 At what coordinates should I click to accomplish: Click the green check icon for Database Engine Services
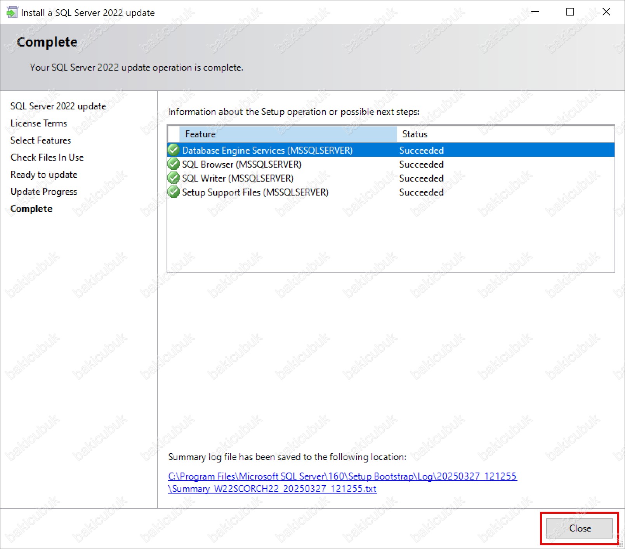coord(174,150)
